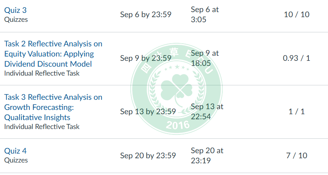
Task: Open the Quiz 3 assignment link
Action: click(x=15, y=10)
